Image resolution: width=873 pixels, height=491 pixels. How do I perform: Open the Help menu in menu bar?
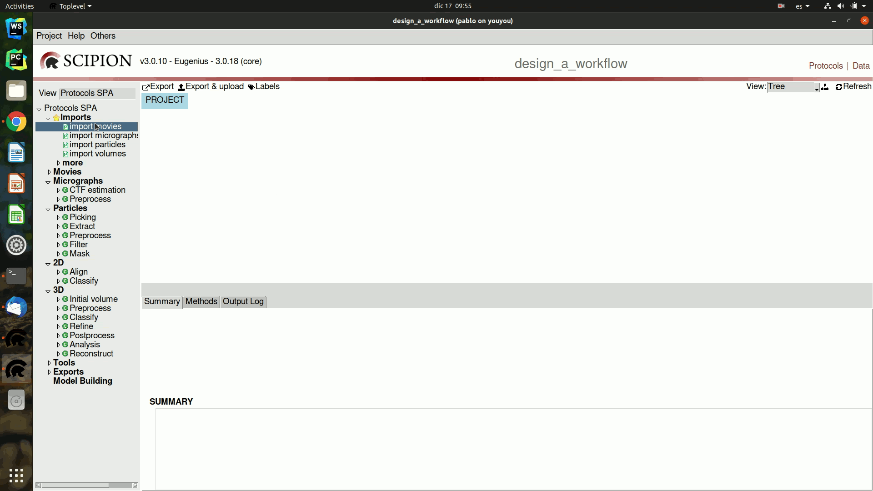tap(75, 35)
